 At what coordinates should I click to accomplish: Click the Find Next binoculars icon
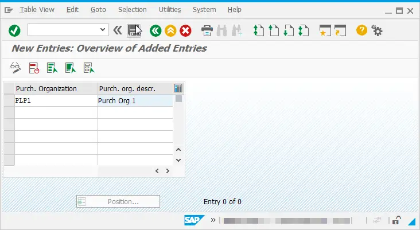(237, 30)
